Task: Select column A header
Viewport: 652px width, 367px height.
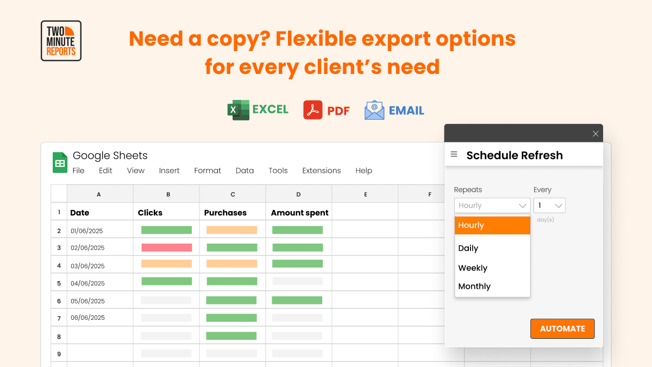Action: pyautogui.click(x=100, y=194)
